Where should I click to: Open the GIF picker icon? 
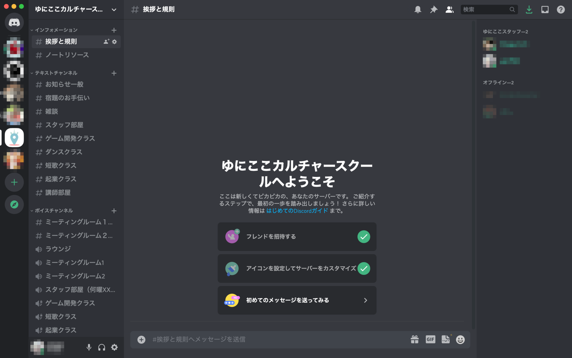pos(430,339)
